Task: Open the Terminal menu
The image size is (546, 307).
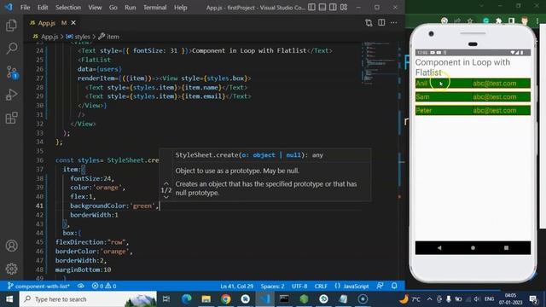Action: point(154,8)
